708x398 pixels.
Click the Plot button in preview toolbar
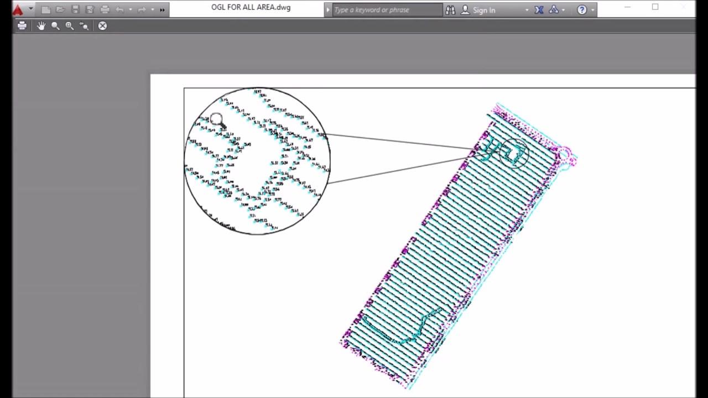coord(22,25)
